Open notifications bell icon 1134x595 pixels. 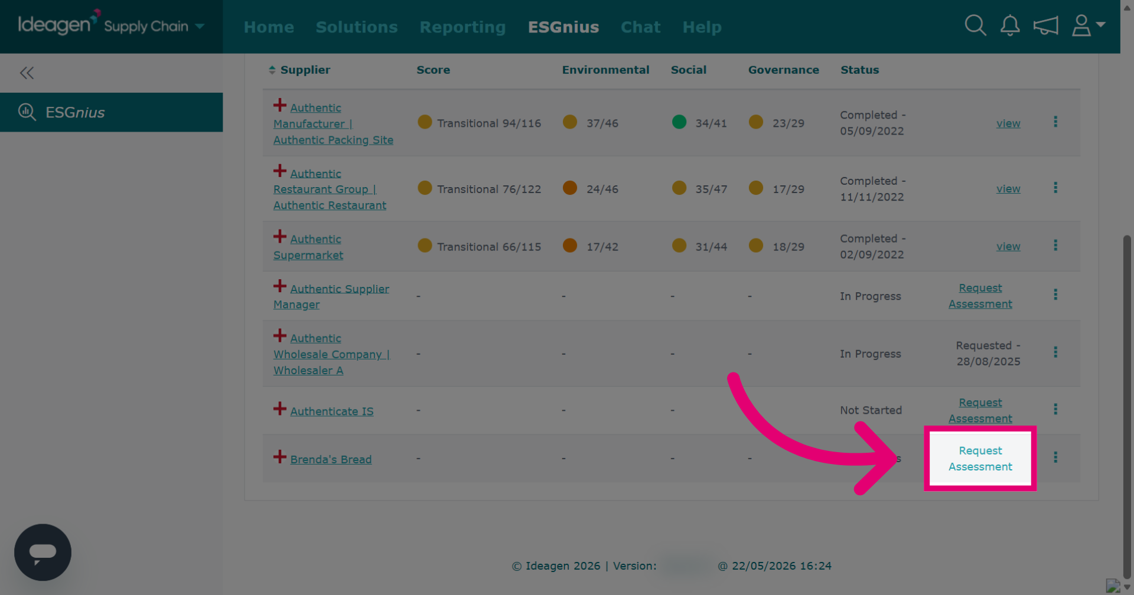(x=1010, y=25)
